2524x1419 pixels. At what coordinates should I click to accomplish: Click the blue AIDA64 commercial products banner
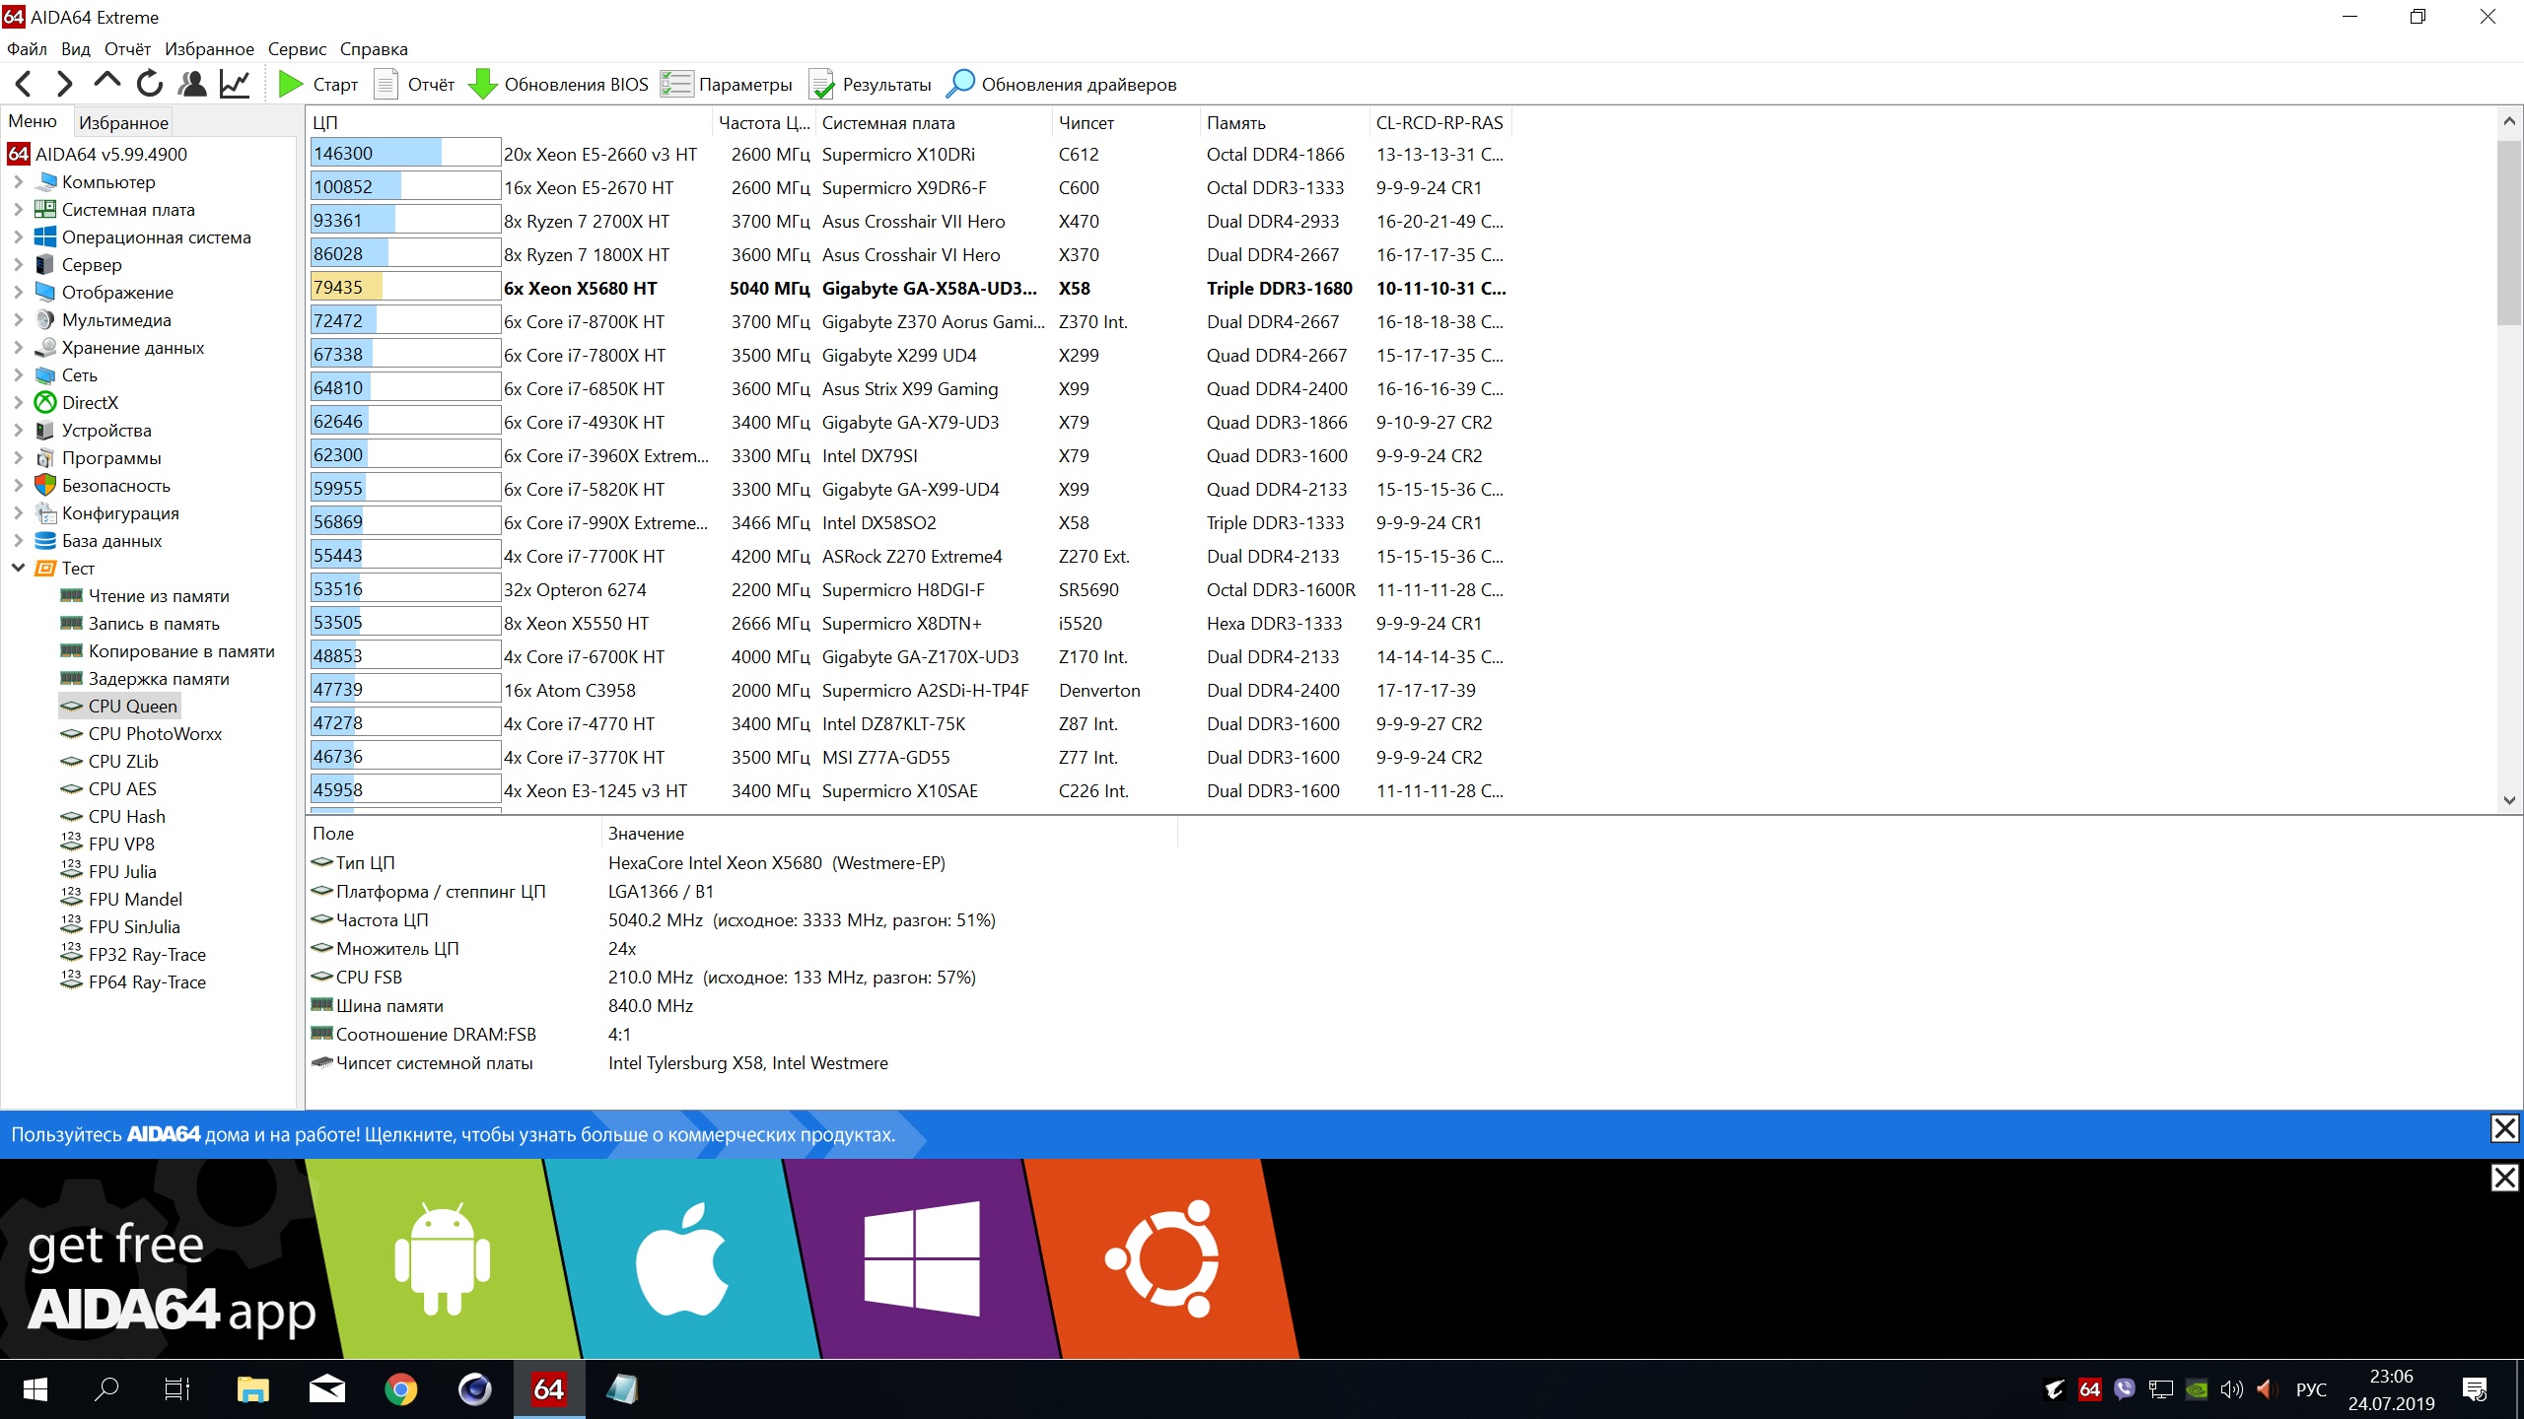pyautogui.click(x=454, y=1135)
